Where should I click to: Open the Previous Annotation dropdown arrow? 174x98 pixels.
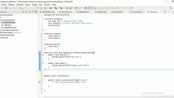[x=110, y=8]
